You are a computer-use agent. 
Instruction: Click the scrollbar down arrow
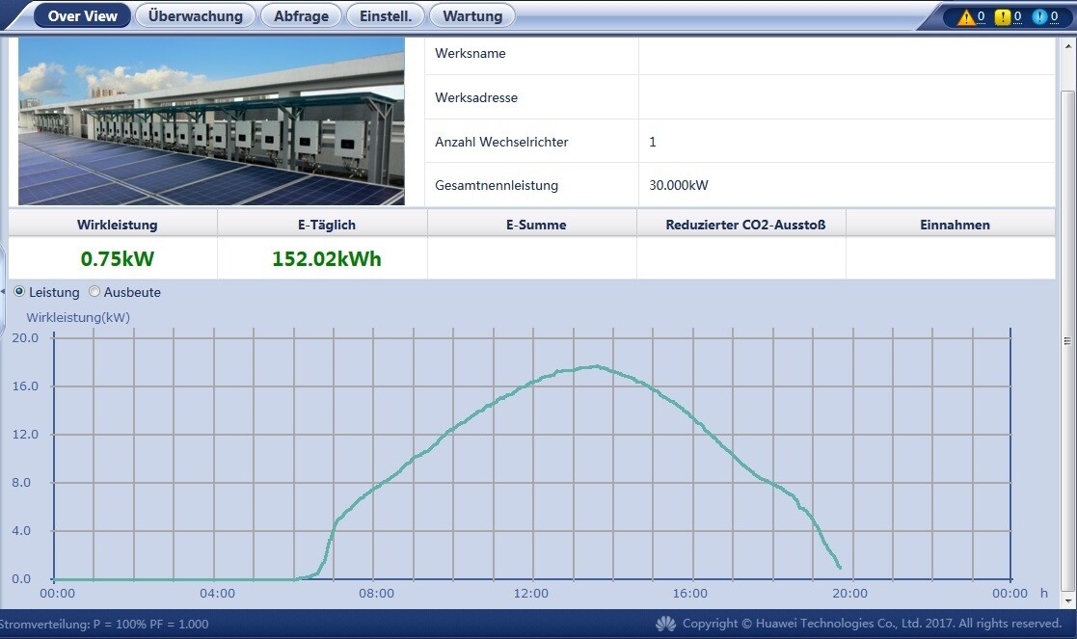pyautogui.click(x=1067, y=599)
